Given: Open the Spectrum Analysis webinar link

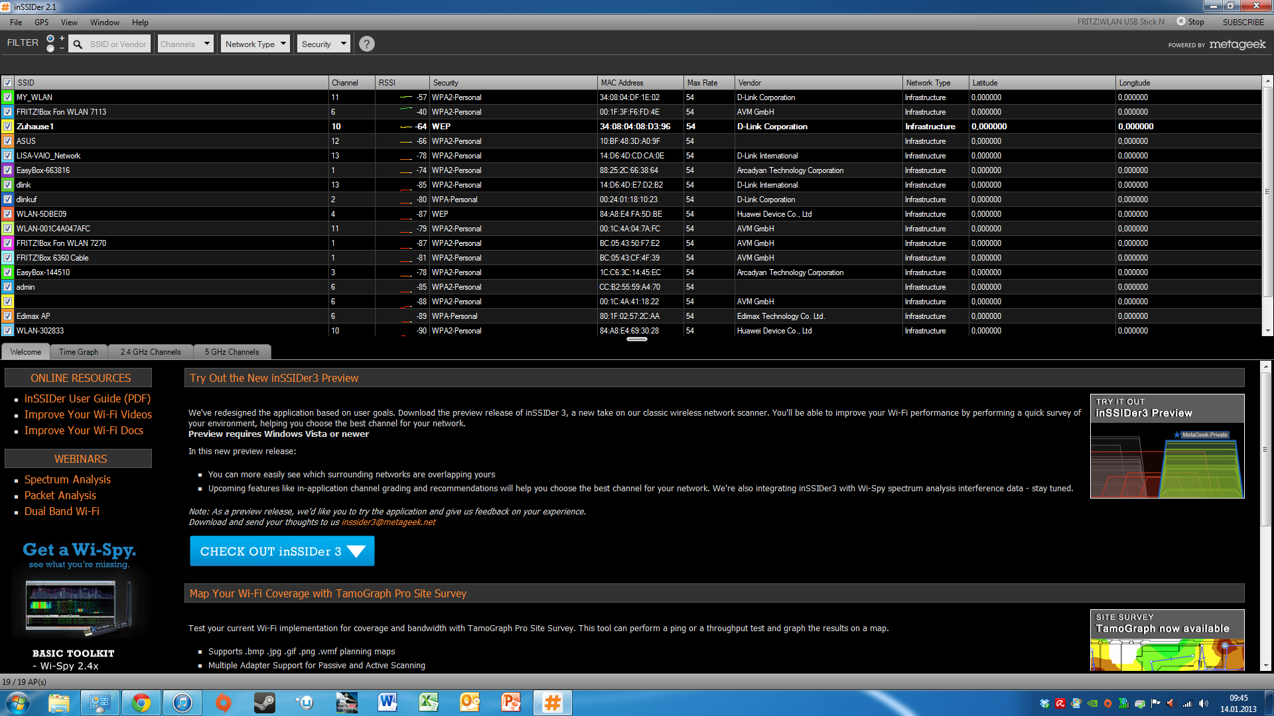Looking at the screenshot, I should point(68,479).
